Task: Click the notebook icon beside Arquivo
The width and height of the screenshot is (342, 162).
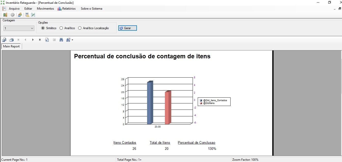Action: point(4,9)
